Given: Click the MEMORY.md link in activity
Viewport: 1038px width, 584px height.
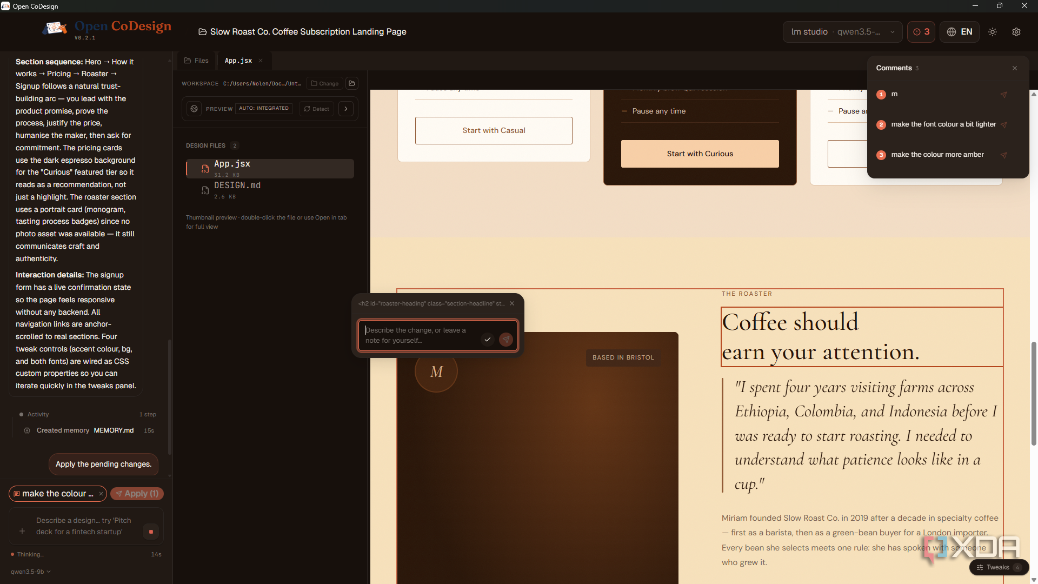Looking at the screenshot, I should [x=114, y=430].
